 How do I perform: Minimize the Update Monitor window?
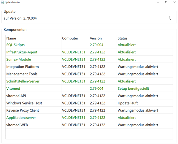[158, 2]
